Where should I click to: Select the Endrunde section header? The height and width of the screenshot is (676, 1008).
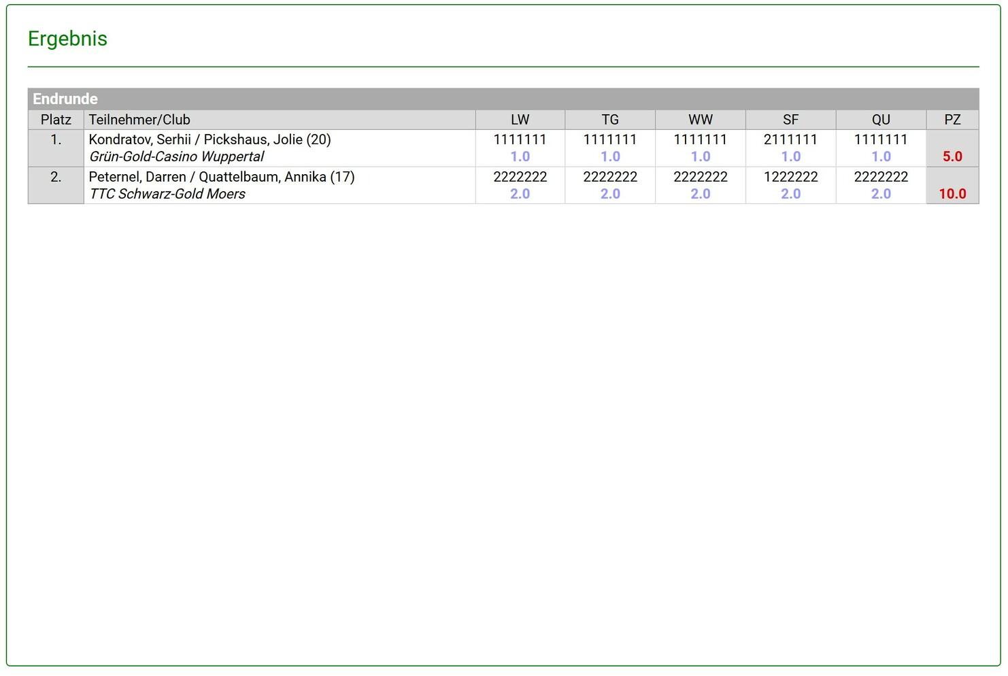65,99
